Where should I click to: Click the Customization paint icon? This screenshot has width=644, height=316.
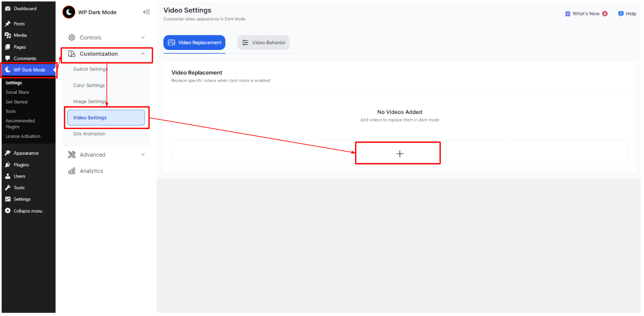click(72, 54)
